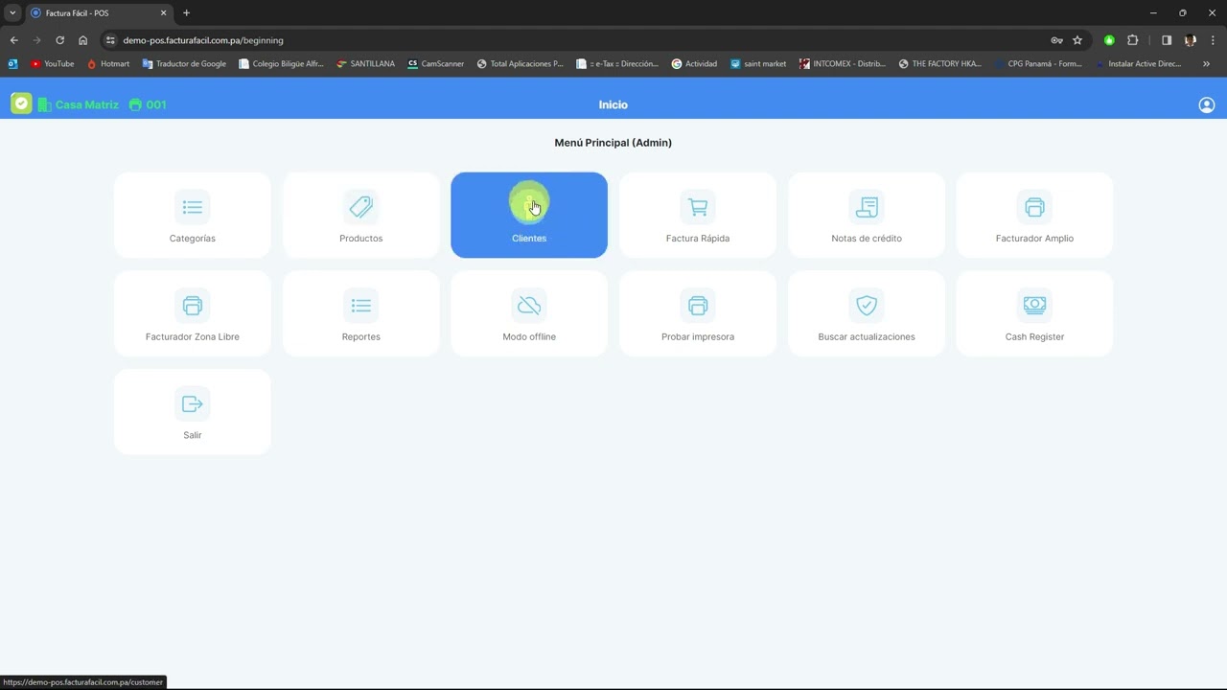
Task: Open the SANTILLANA bookmark
Action: pyautogui.click(x=365, y=64)
